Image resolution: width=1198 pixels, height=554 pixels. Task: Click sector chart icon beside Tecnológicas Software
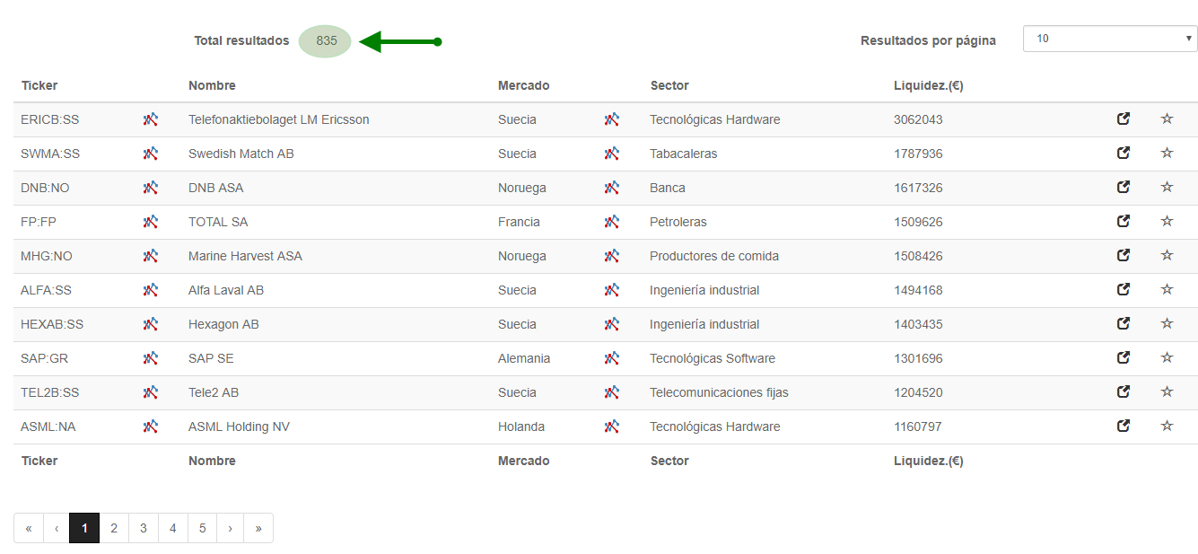(612, 358)
